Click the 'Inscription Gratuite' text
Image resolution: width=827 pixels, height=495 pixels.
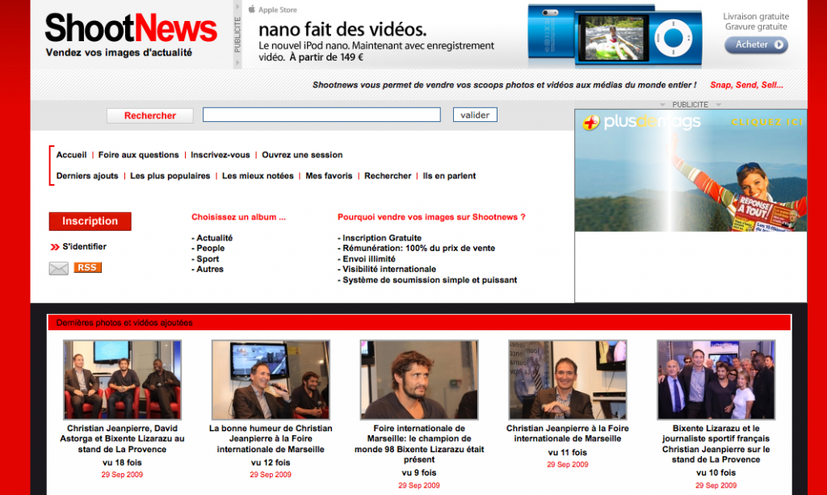click(382, 238)
